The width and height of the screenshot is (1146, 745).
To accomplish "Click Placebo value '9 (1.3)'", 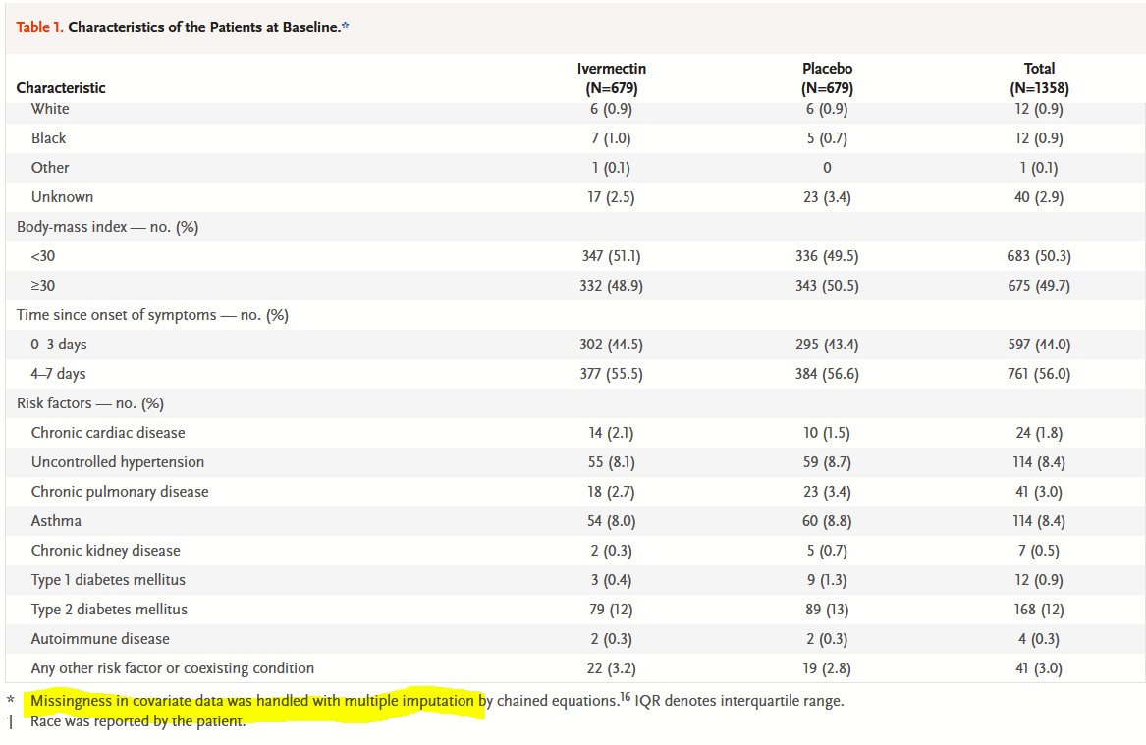I will click(828, 580).
